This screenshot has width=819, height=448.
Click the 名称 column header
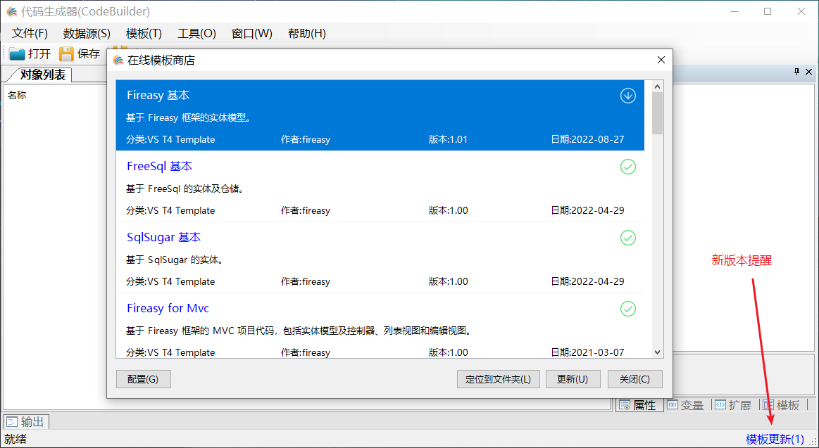coord(17,95)
